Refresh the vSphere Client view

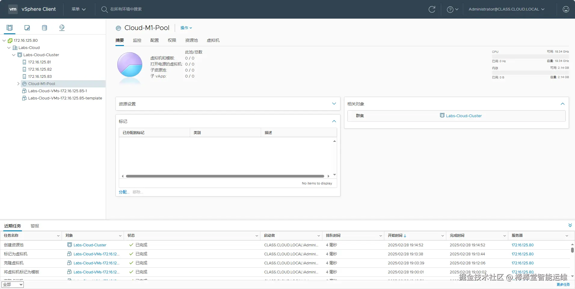click(432, 9)
